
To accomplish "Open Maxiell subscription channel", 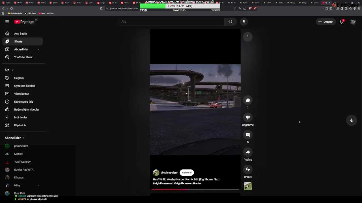I will pyautogui.click(x=23, y=154).
